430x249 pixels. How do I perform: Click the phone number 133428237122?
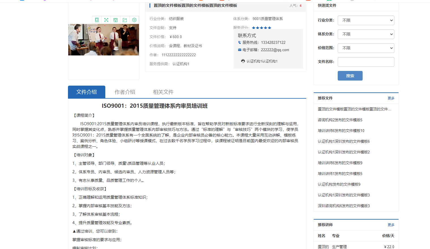(273, 42)
